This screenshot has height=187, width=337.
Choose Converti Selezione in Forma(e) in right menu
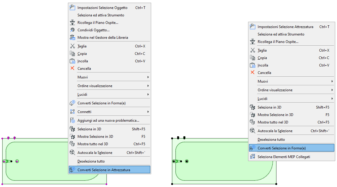click(x=292, y=148)
